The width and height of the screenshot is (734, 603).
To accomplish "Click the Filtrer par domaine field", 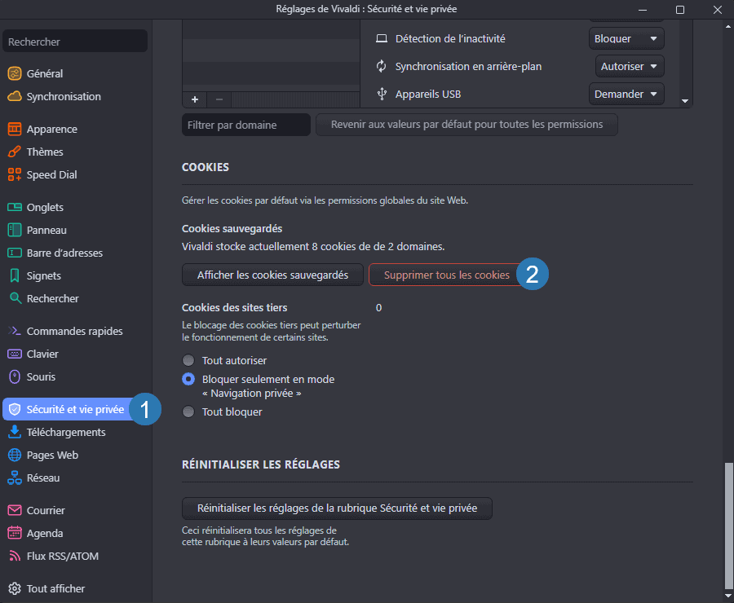I will (246, 125).
